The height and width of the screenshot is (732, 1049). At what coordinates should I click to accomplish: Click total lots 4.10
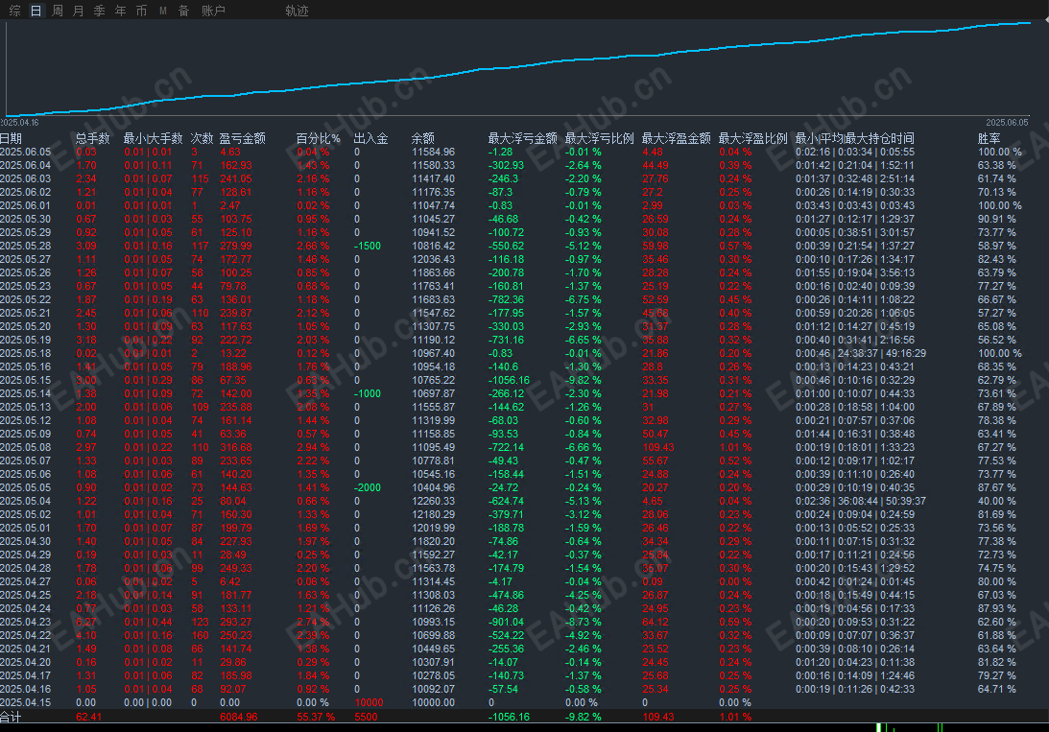[x=86, y=635]
